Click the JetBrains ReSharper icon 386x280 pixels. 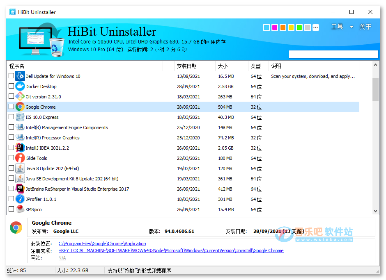point(20,189)
